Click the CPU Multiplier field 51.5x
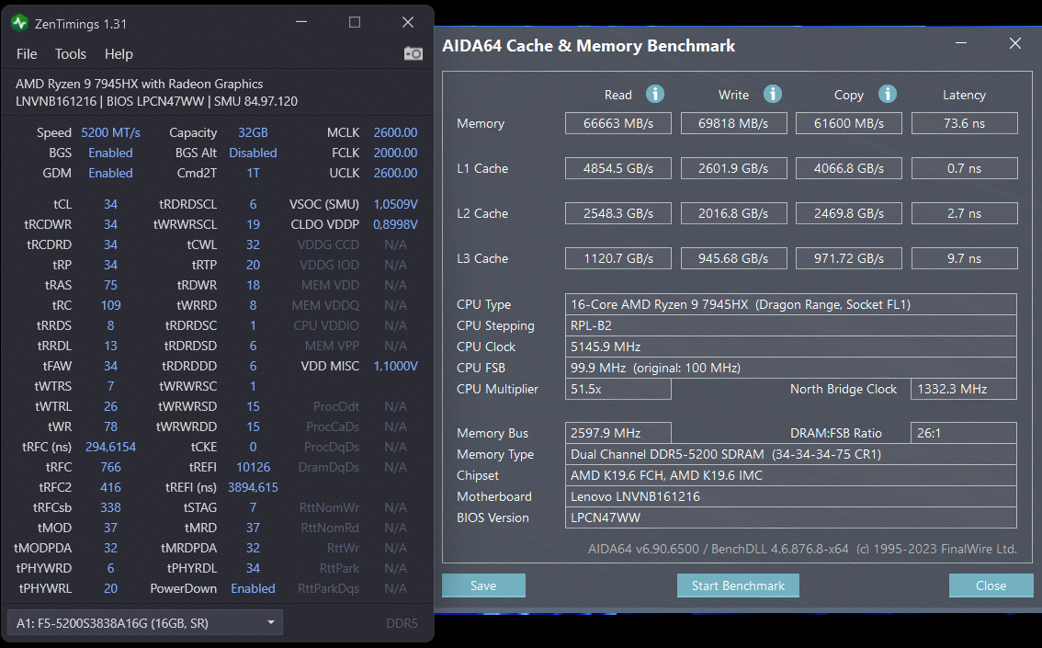Screen dimensions: 1042x648 pos(618,389)
